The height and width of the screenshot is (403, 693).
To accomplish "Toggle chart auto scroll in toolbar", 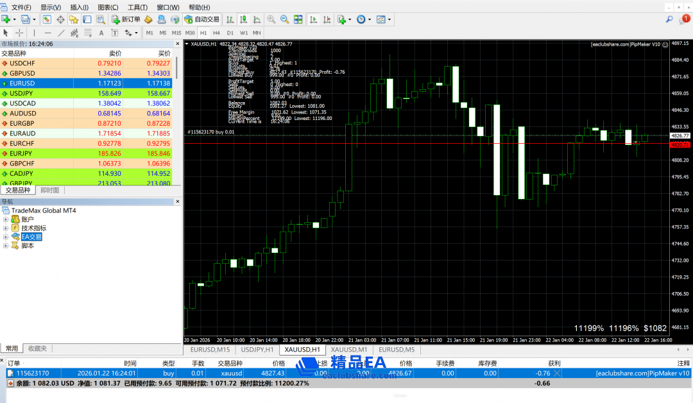I will tap(313, 19).
